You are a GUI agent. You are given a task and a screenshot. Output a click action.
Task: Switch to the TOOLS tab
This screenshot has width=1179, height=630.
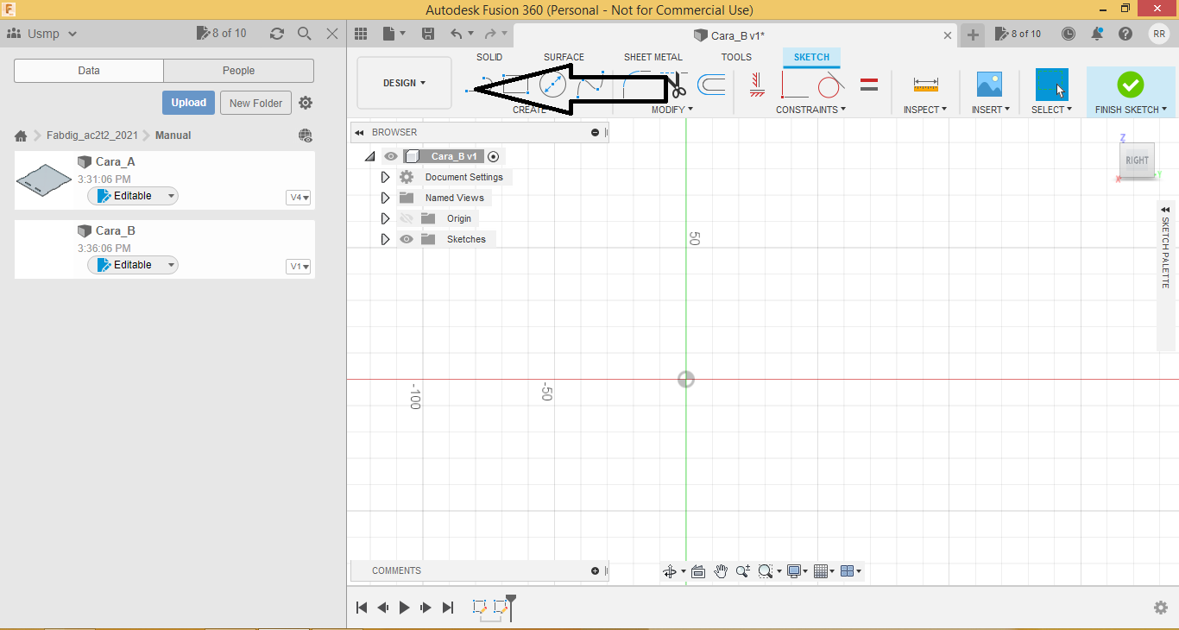pyautogui.click(x=736, y=57)
